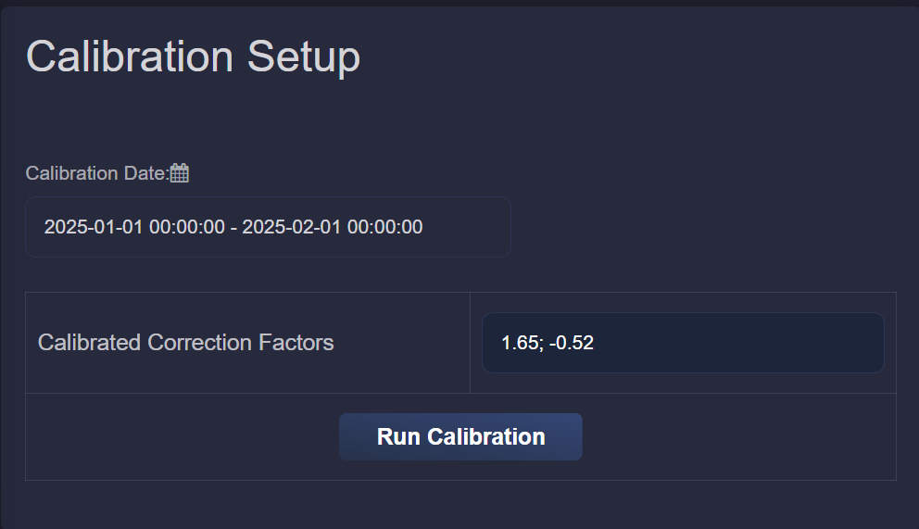Click the semicolon between the correction factors
919x529 pixels.
(x=541, y=344)
